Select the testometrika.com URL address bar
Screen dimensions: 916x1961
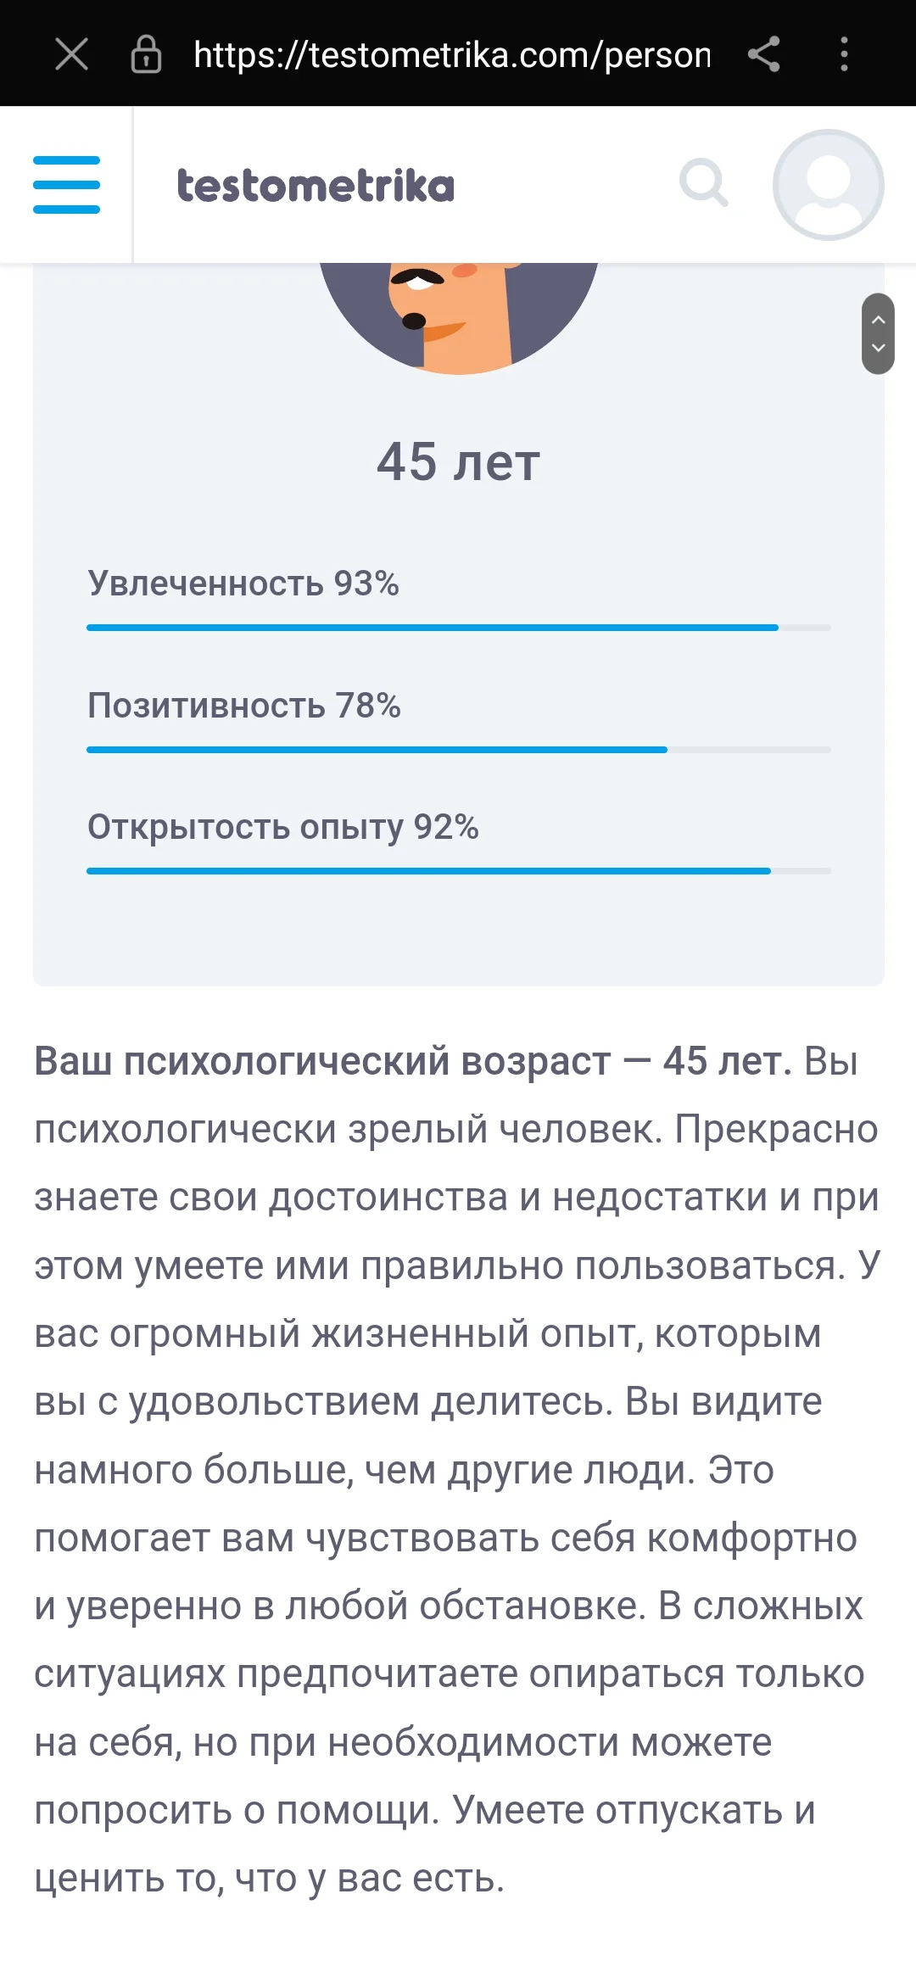coord(451,55)
